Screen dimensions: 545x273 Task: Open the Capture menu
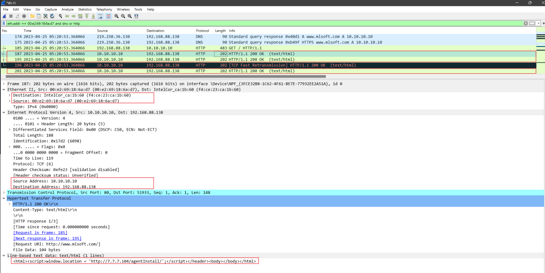51,9
